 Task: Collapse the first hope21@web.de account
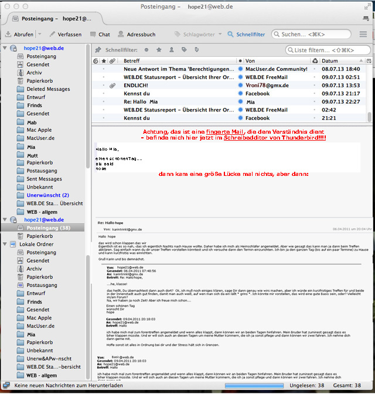(x=5, y=47)
